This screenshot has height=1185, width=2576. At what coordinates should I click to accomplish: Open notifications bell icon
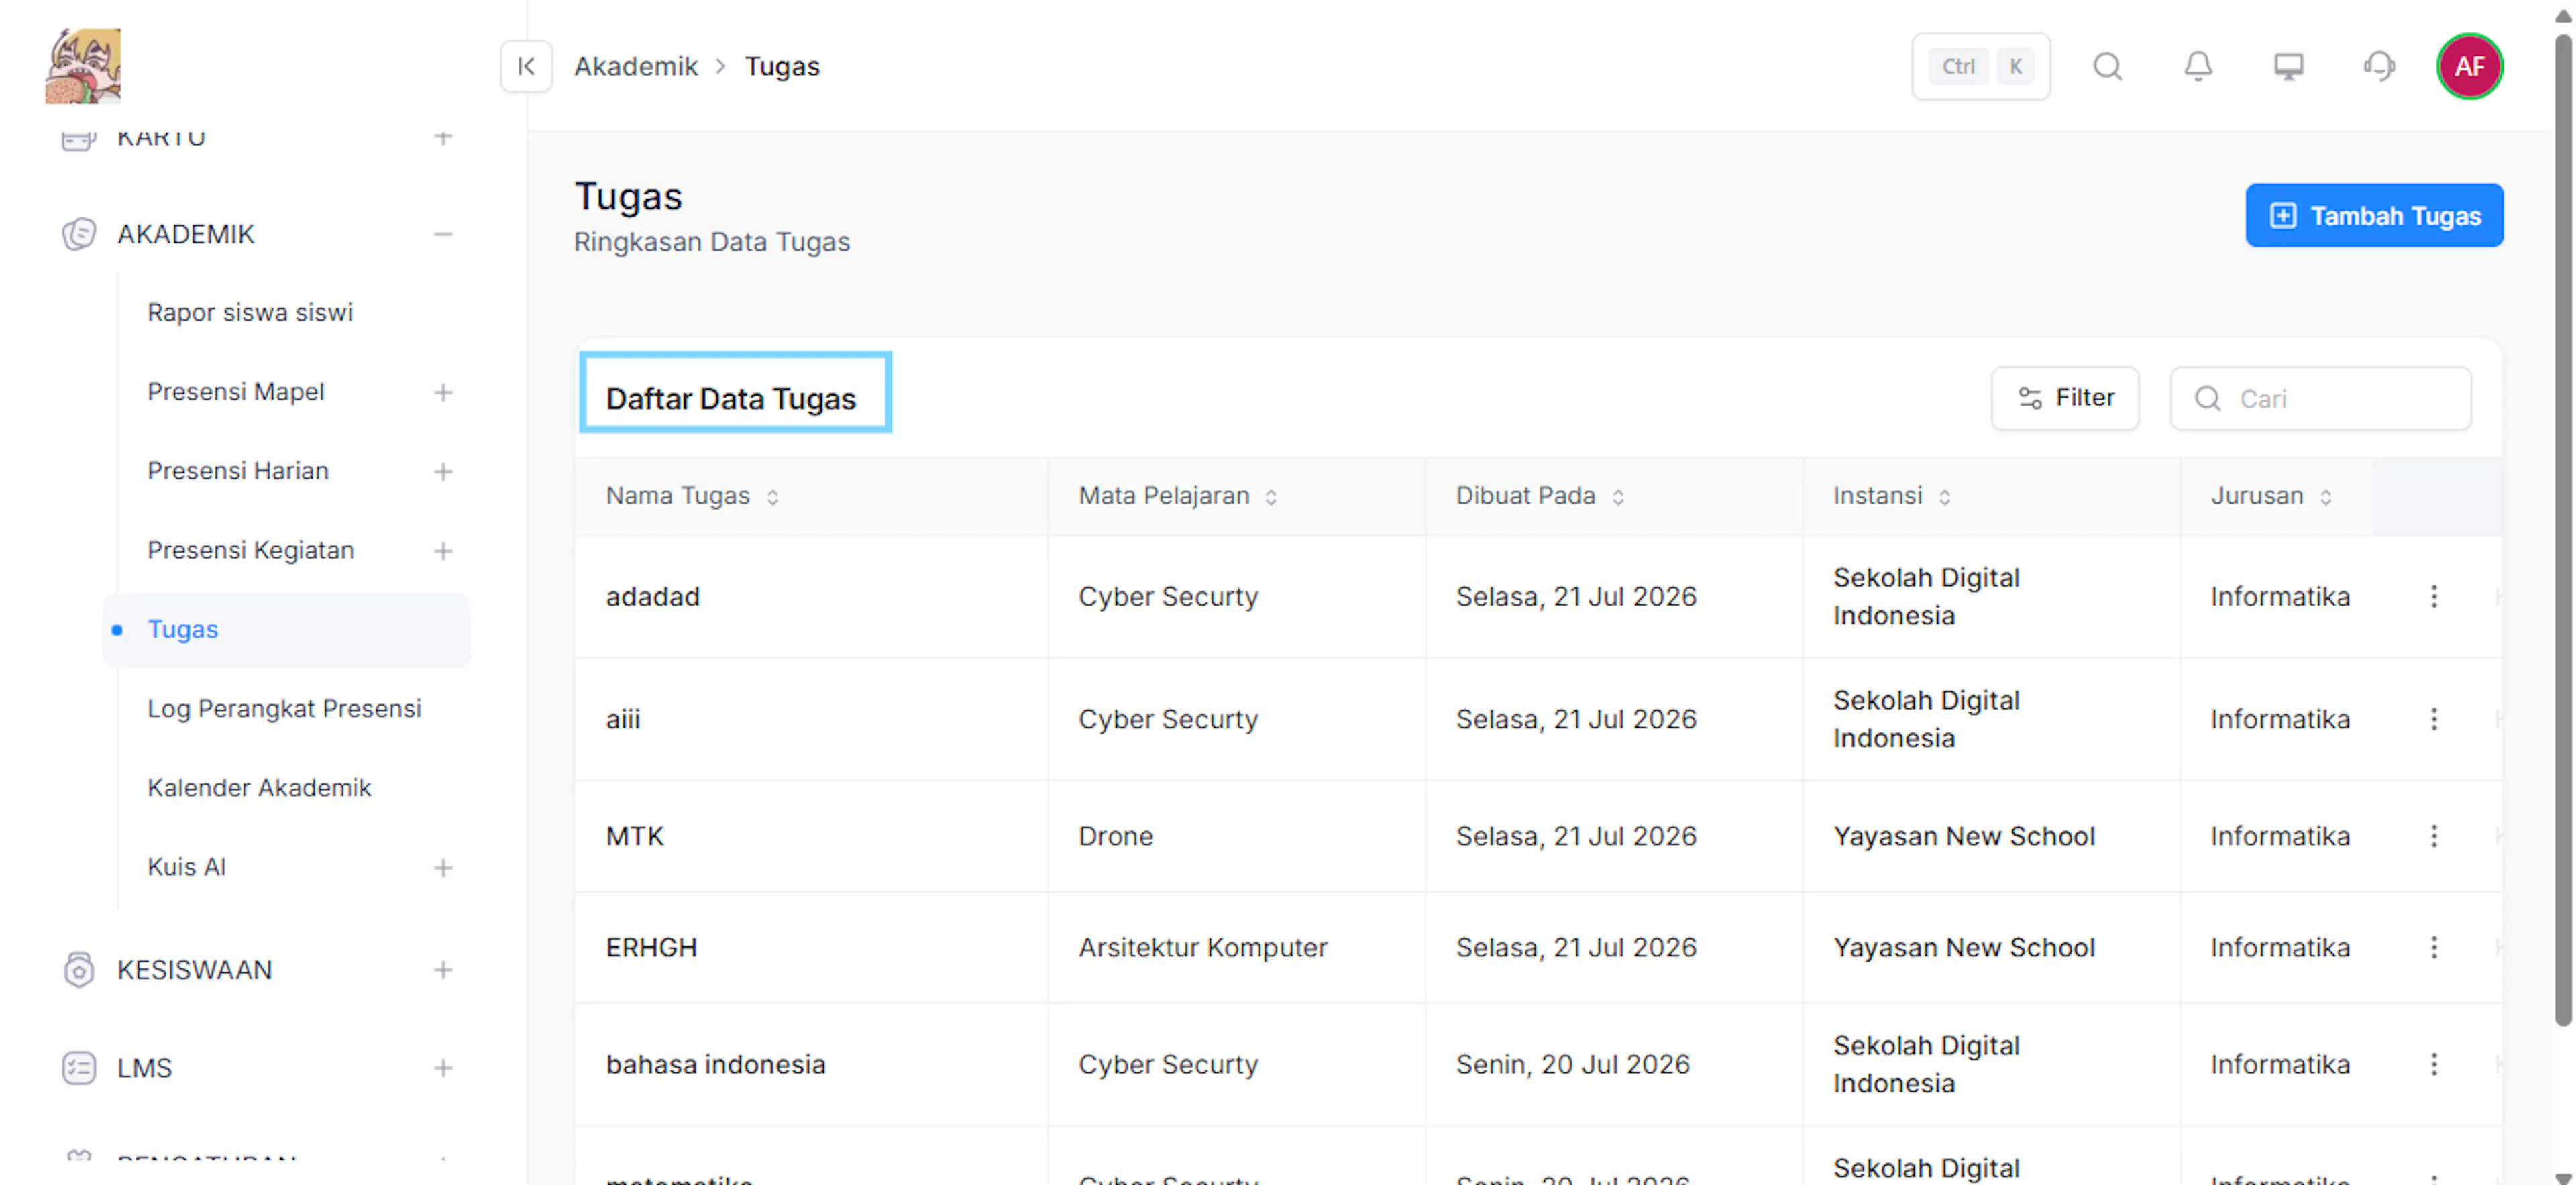tap(2197, 66)
